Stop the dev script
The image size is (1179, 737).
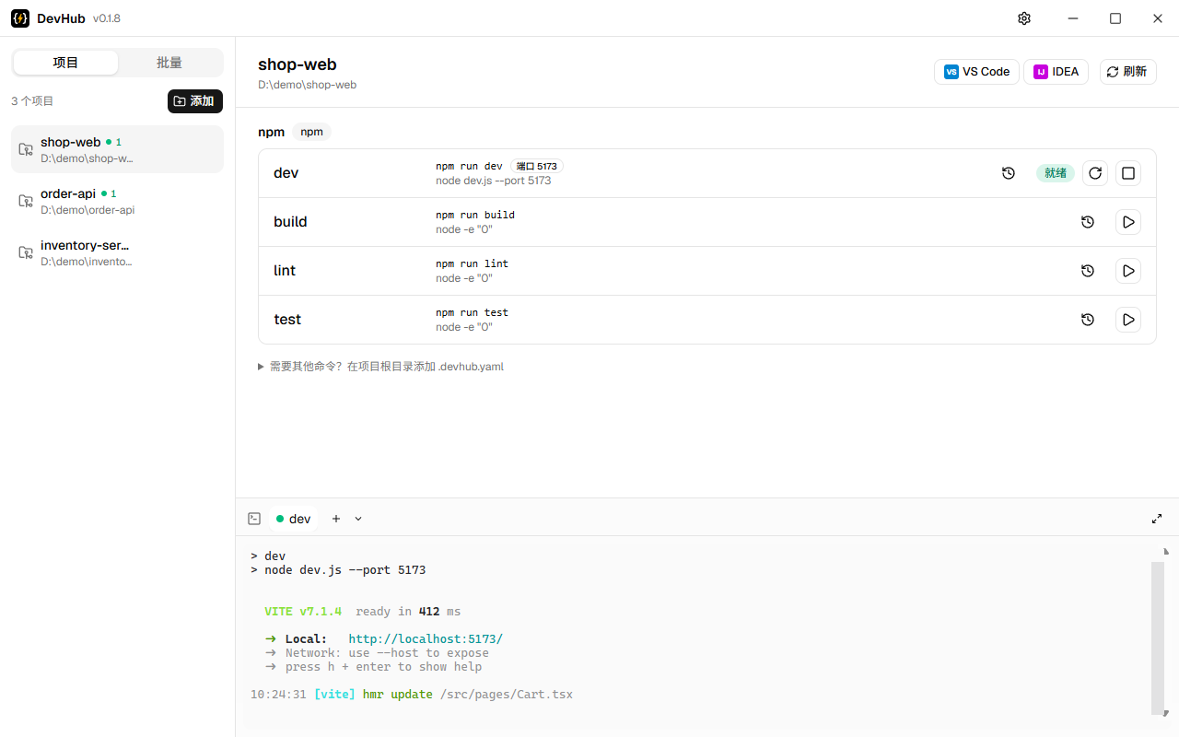click(x=1128, y=173)
